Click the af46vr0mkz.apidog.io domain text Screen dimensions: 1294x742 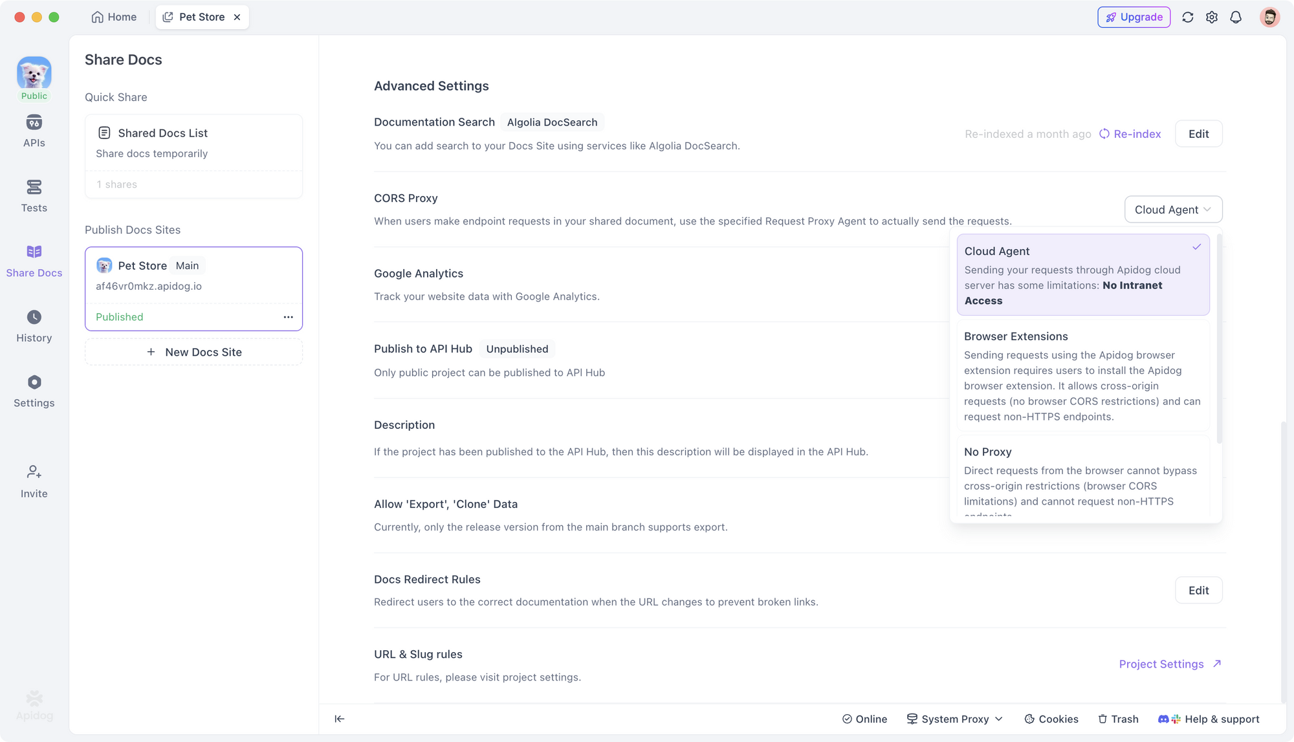pos(149,286)
